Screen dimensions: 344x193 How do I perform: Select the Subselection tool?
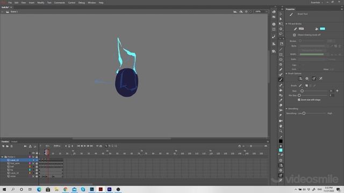coord(281,19)
